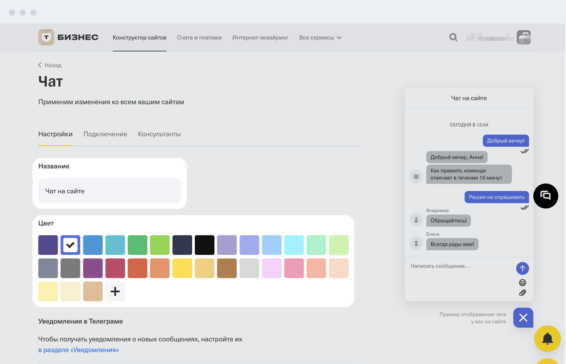Select the muted lavender color swatch
Screen dimensions: 566x364
click(x=227, y=245)
